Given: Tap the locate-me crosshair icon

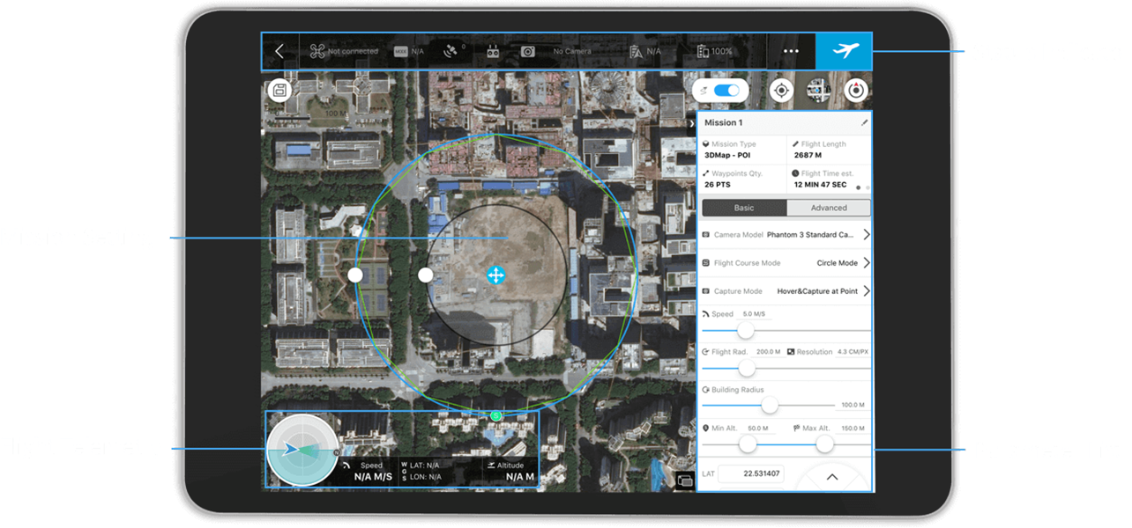Looking at the screenshot, I should [781, 91].
